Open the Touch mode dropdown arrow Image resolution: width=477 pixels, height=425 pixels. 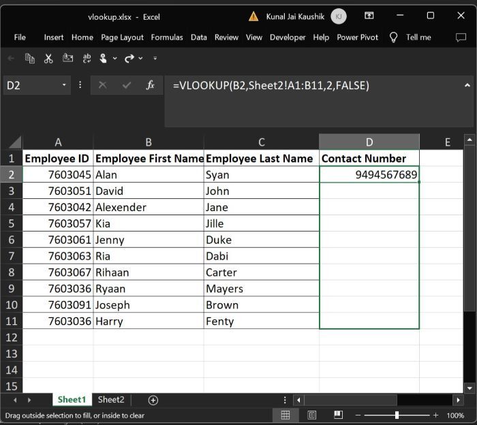(x=114, y=58)
